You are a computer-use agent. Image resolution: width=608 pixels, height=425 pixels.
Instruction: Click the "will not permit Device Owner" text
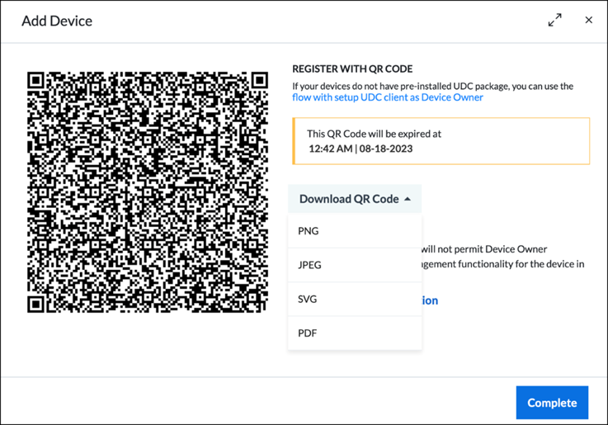(484, 249)
